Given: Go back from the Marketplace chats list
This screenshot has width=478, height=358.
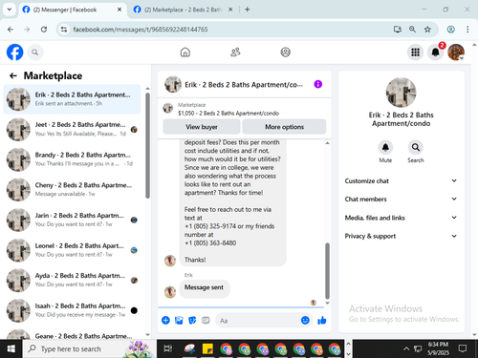Looking at the screenshot, I should pyautogui.click(x=13, y=75).
